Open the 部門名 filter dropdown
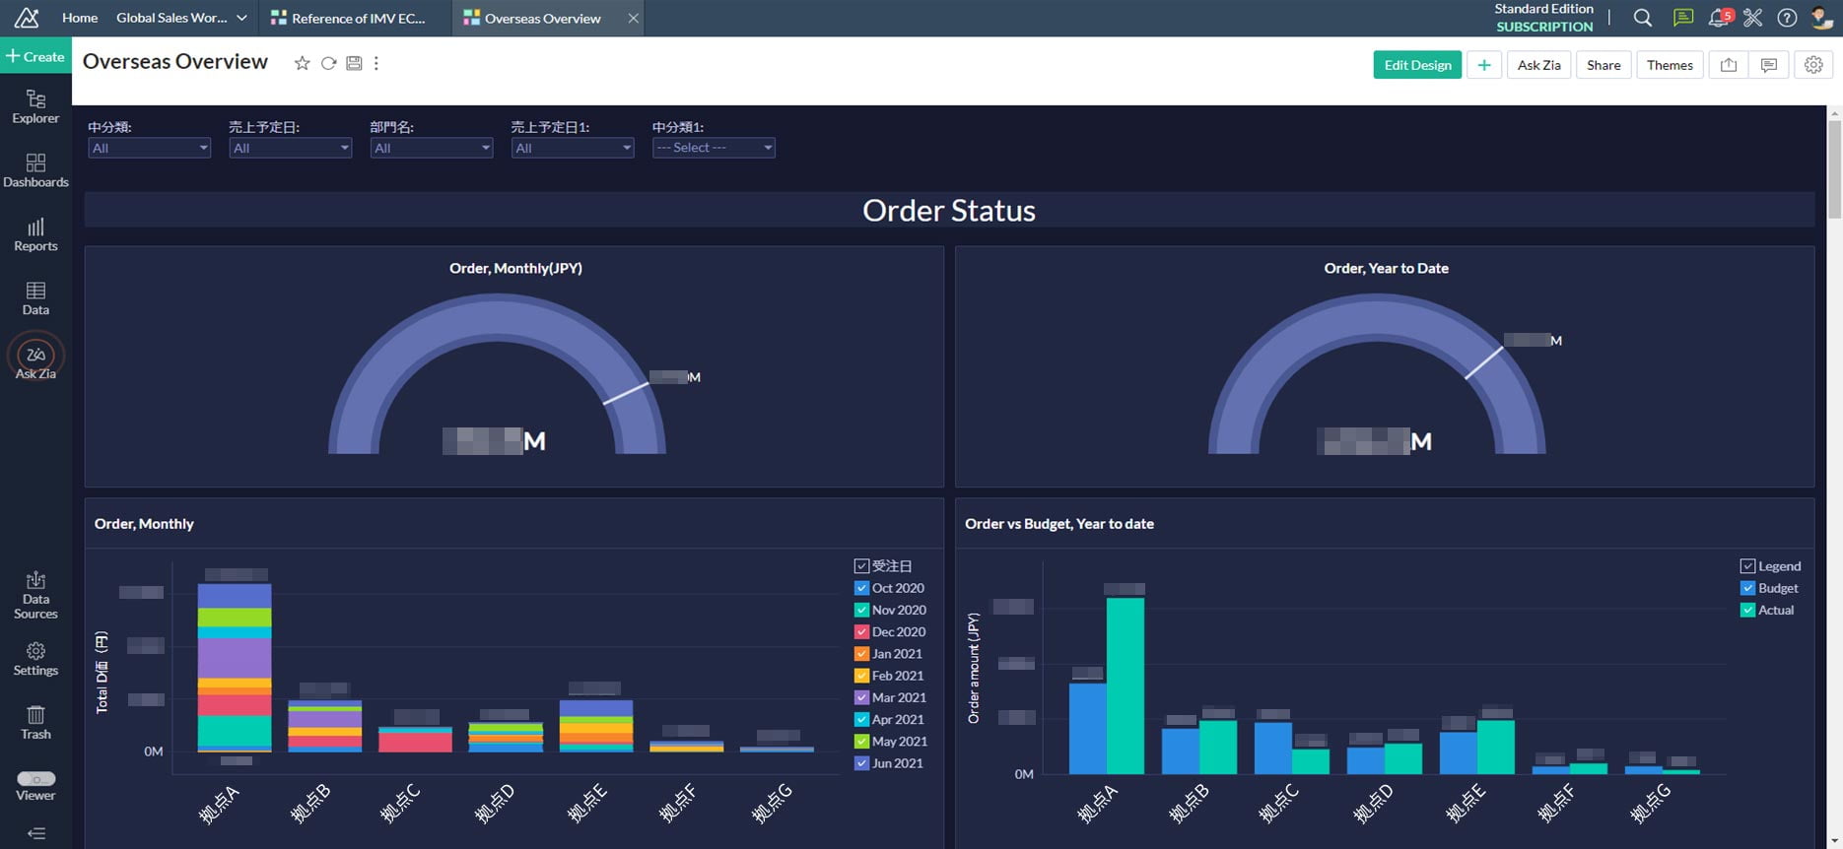 pos(431,148)
